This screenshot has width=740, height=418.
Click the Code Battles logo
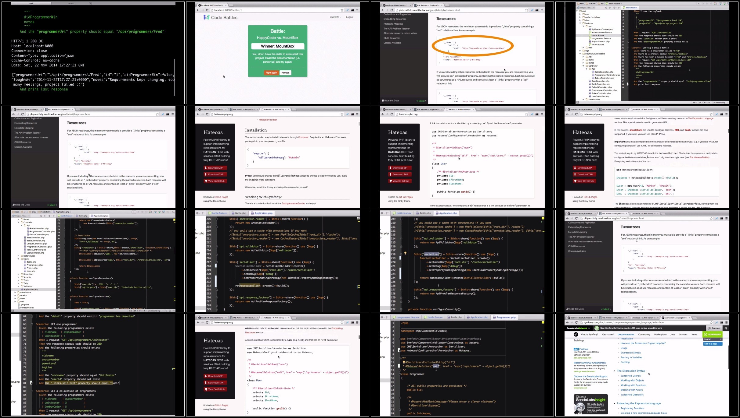220,17
